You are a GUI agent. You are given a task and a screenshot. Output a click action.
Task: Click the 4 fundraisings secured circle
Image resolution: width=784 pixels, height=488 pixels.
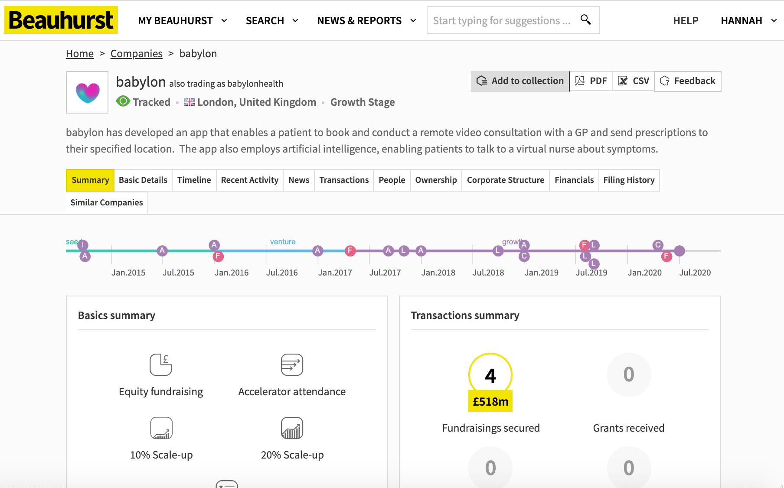(x=490, y=375)
